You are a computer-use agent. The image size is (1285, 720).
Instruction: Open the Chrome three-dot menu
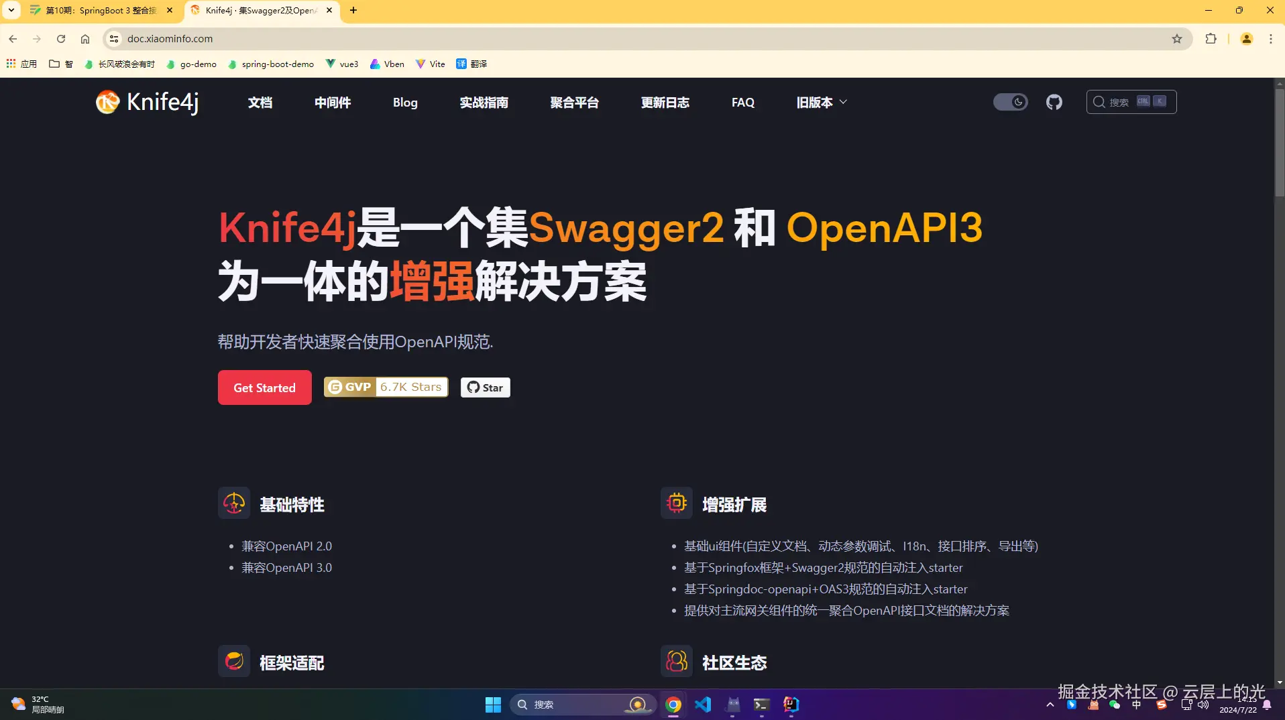tap(1271, 39)
